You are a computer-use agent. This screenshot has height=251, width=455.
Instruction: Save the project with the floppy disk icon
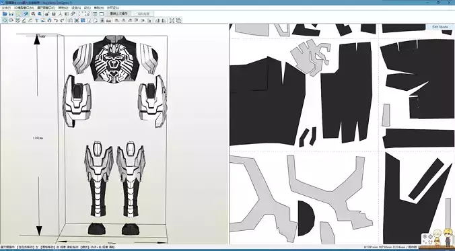[11, 13]
